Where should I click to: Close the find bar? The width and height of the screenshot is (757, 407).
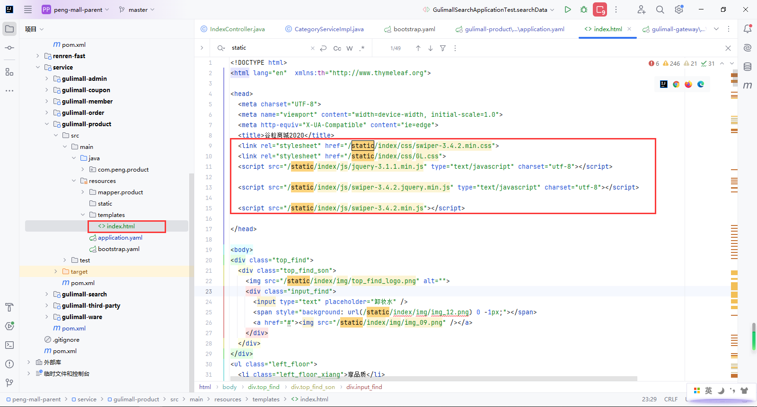coord(728,48)
